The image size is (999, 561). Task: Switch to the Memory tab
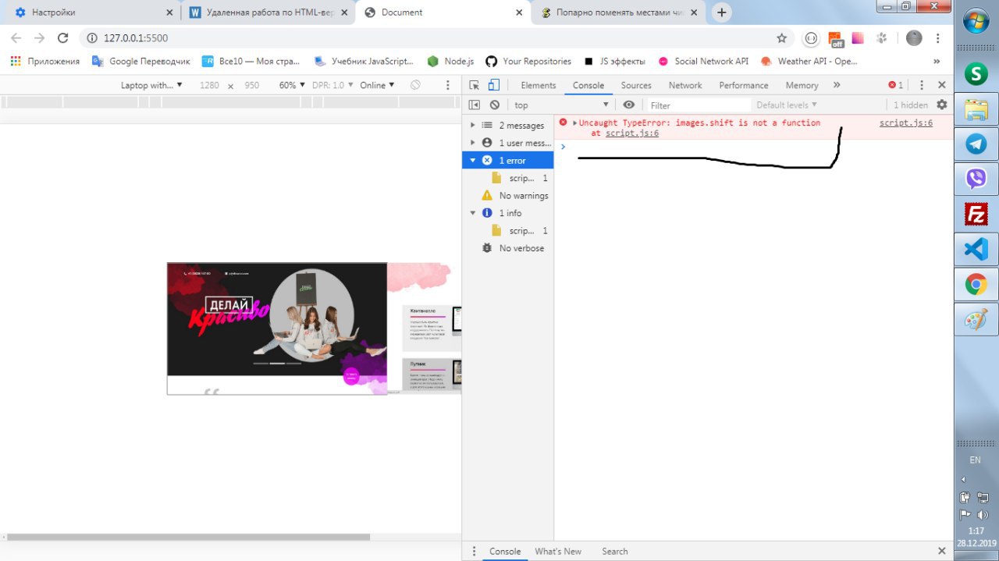(802, 85)
